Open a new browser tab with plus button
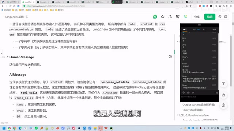 coord(201,2)
